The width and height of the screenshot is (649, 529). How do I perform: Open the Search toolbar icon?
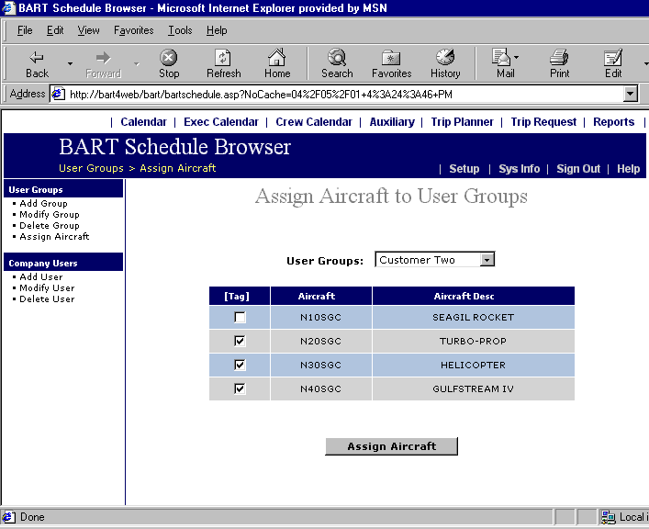(x=337, y=58)
